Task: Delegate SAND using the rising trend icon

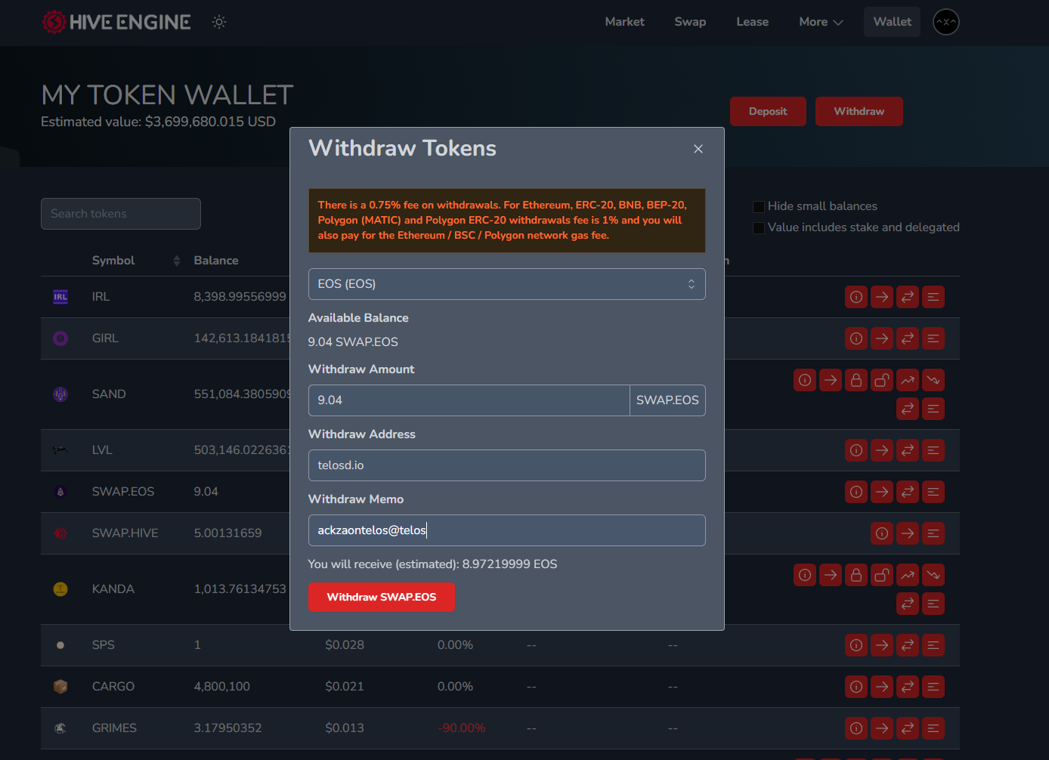Action: coord(908,380)
